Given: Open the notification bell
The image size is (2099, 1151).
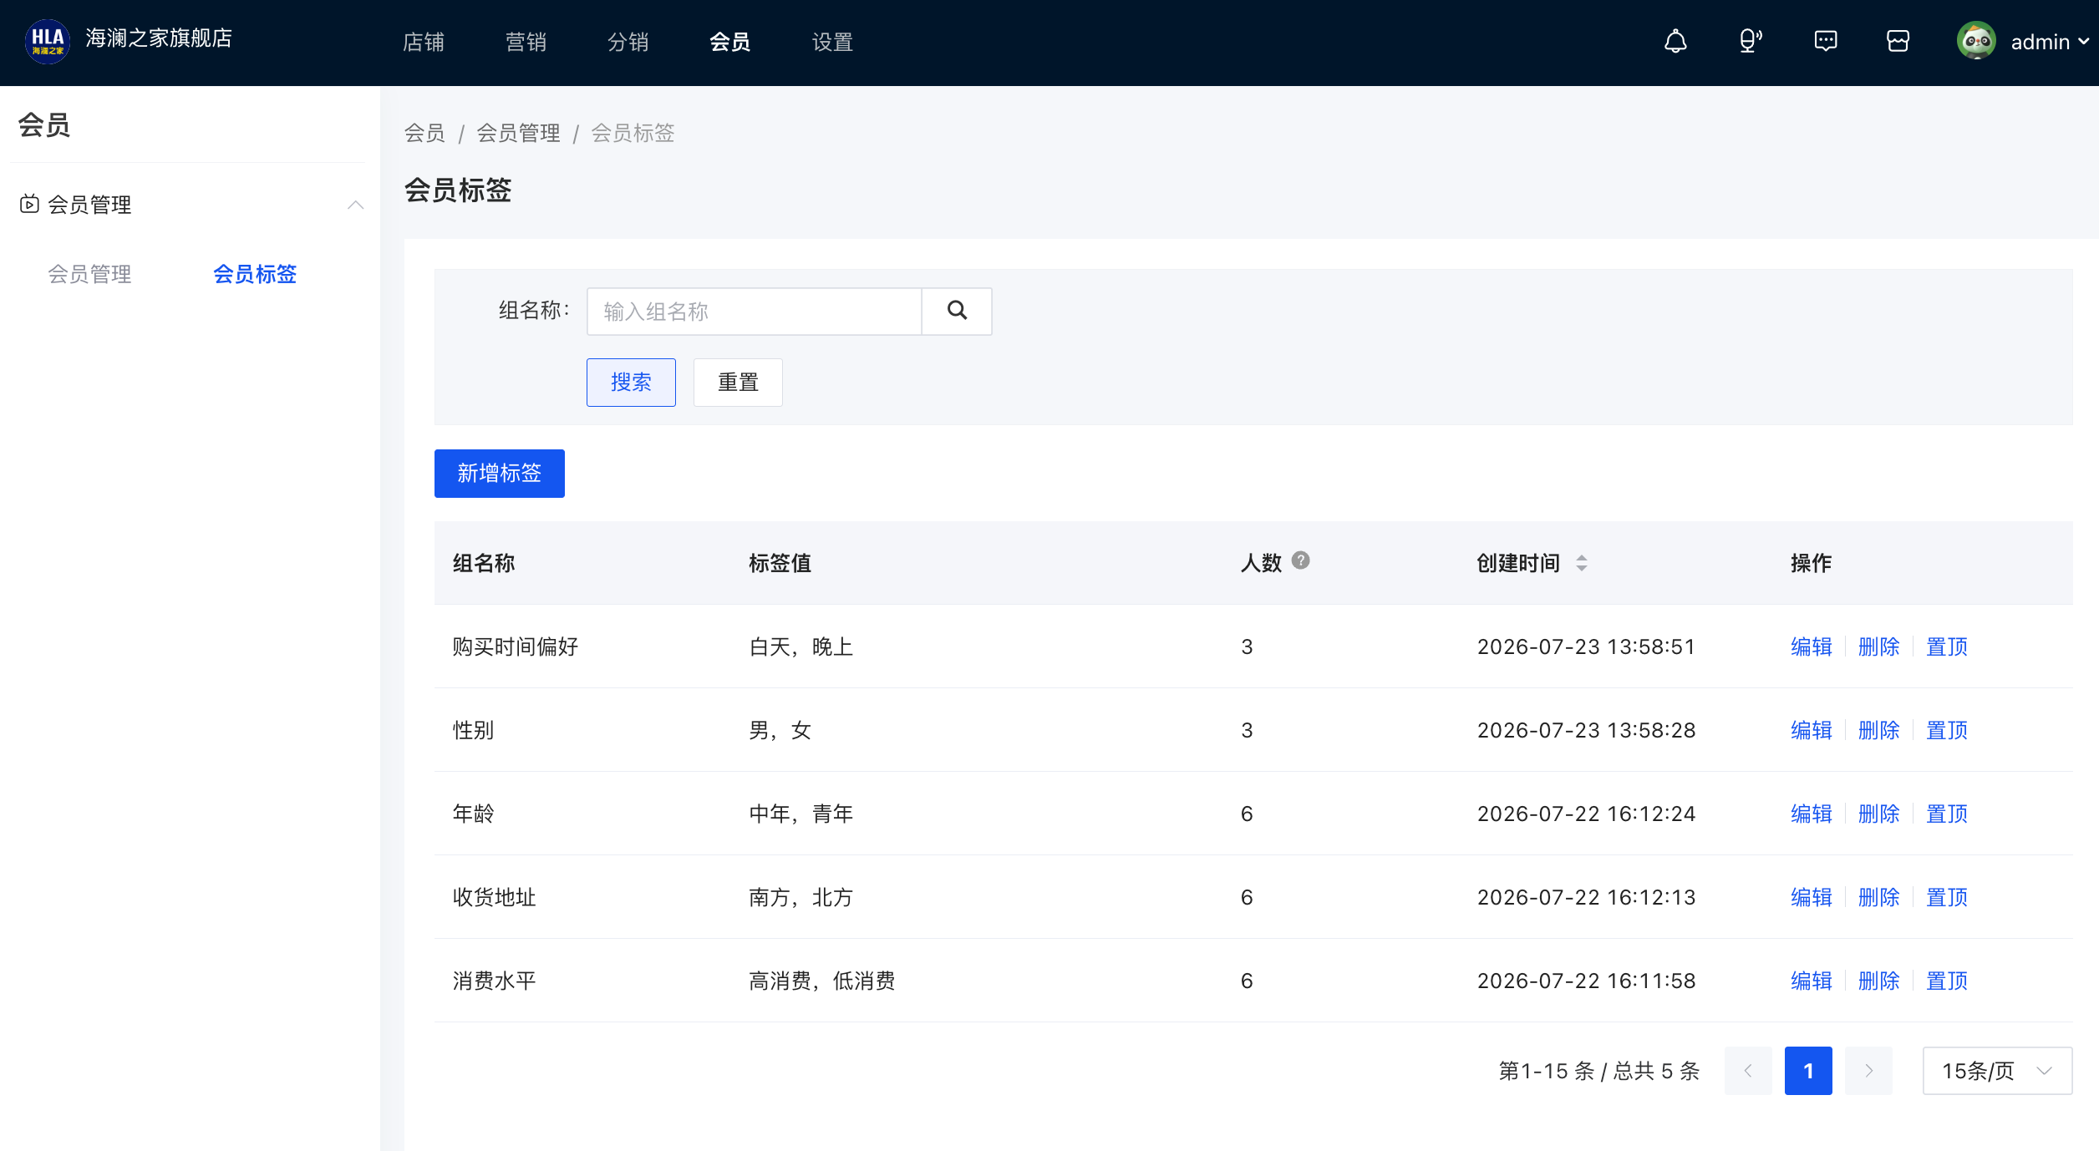Looking at the screenshot, I should [1675, 41].
